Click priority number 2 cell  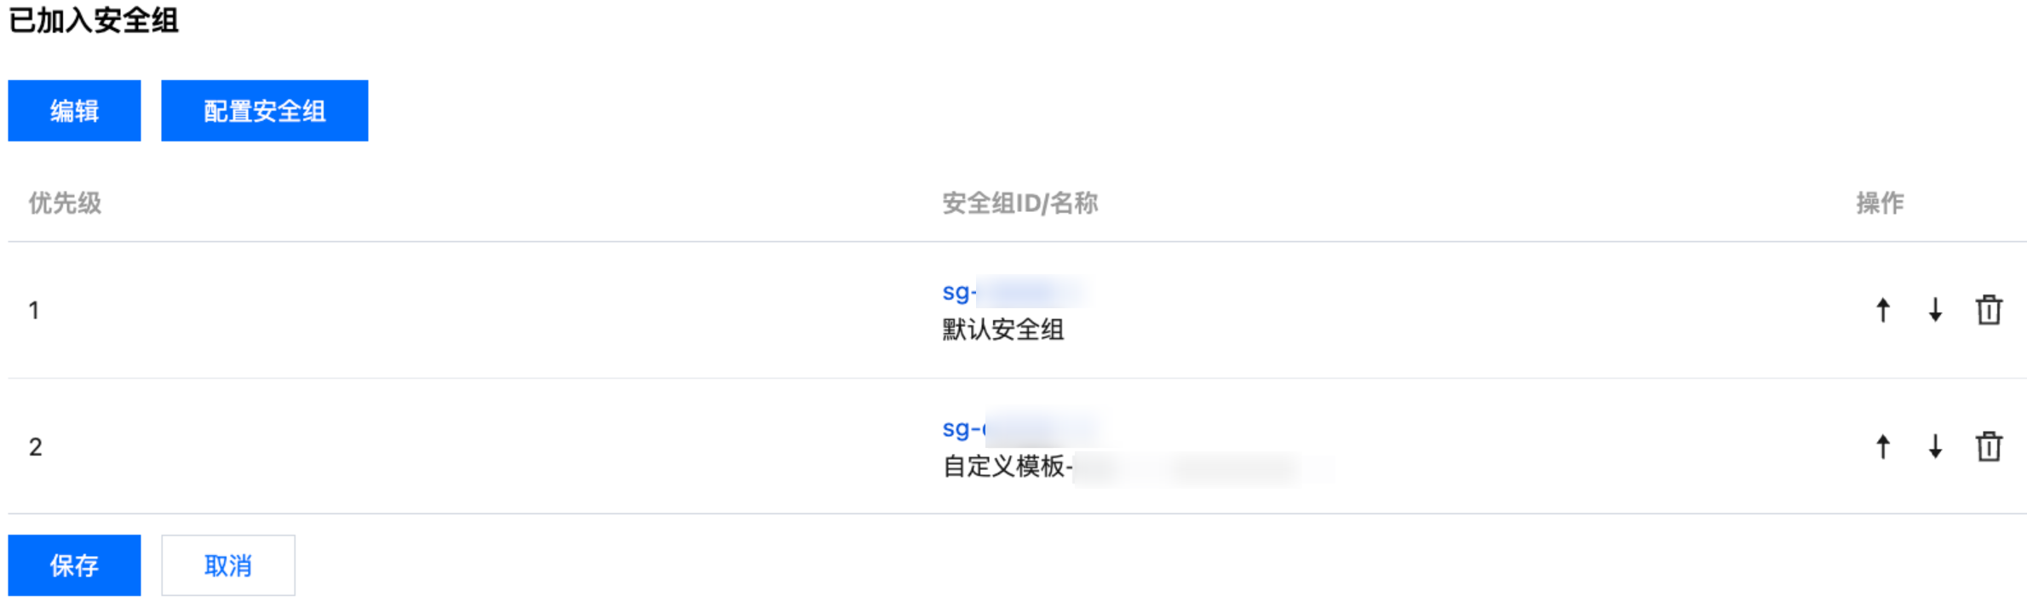tap(35, 447)
